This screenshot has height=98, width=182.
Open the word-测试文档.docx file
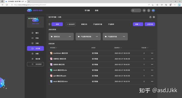coord(60,81)
